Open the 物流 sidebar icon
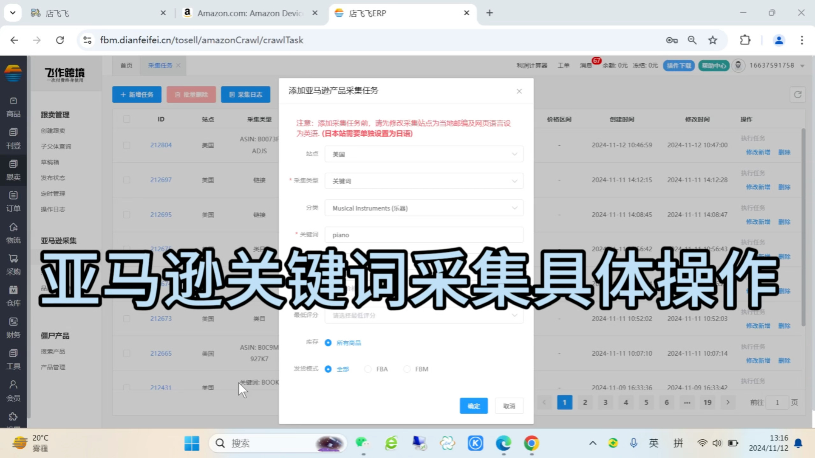Viewport: 815px width, 458px height. (13, 233)
